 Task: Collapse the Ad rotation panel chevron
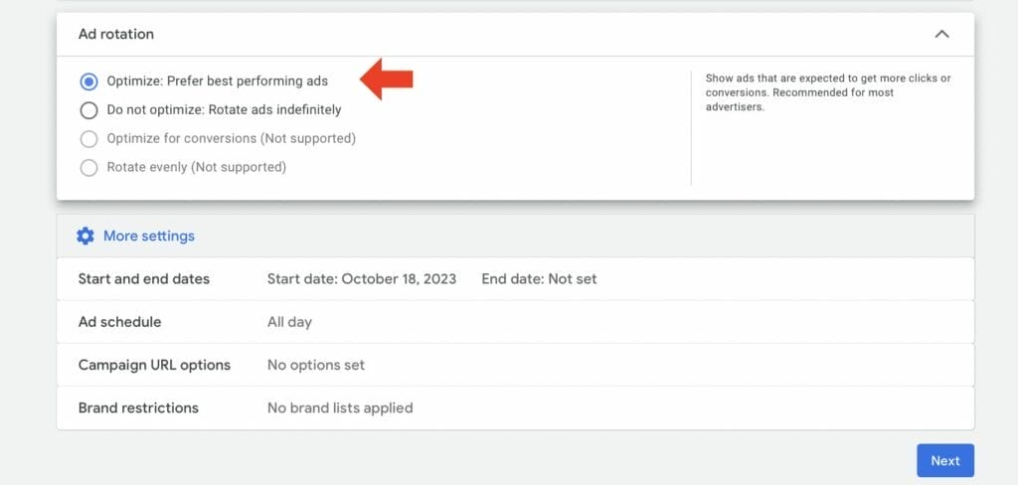(941, 35)
